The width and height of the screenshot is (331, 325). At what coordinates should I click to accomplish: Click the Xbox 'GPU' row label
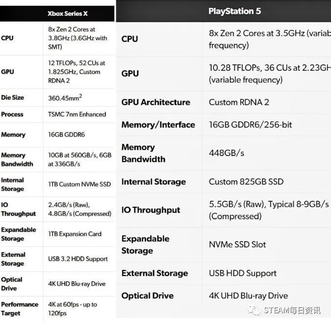click(7, 72)
